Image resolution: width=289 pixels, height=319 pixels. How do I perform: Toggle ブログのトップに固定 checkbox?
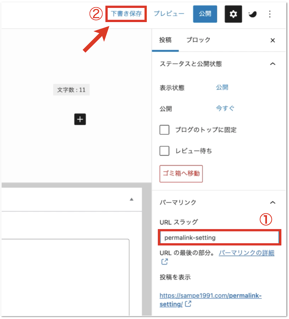(164, 130)
